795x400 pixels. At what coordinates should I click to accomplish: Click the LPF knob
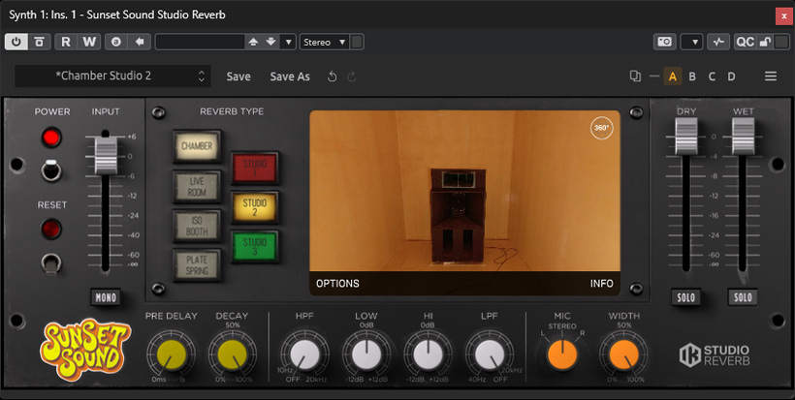[x=490, y=354]
